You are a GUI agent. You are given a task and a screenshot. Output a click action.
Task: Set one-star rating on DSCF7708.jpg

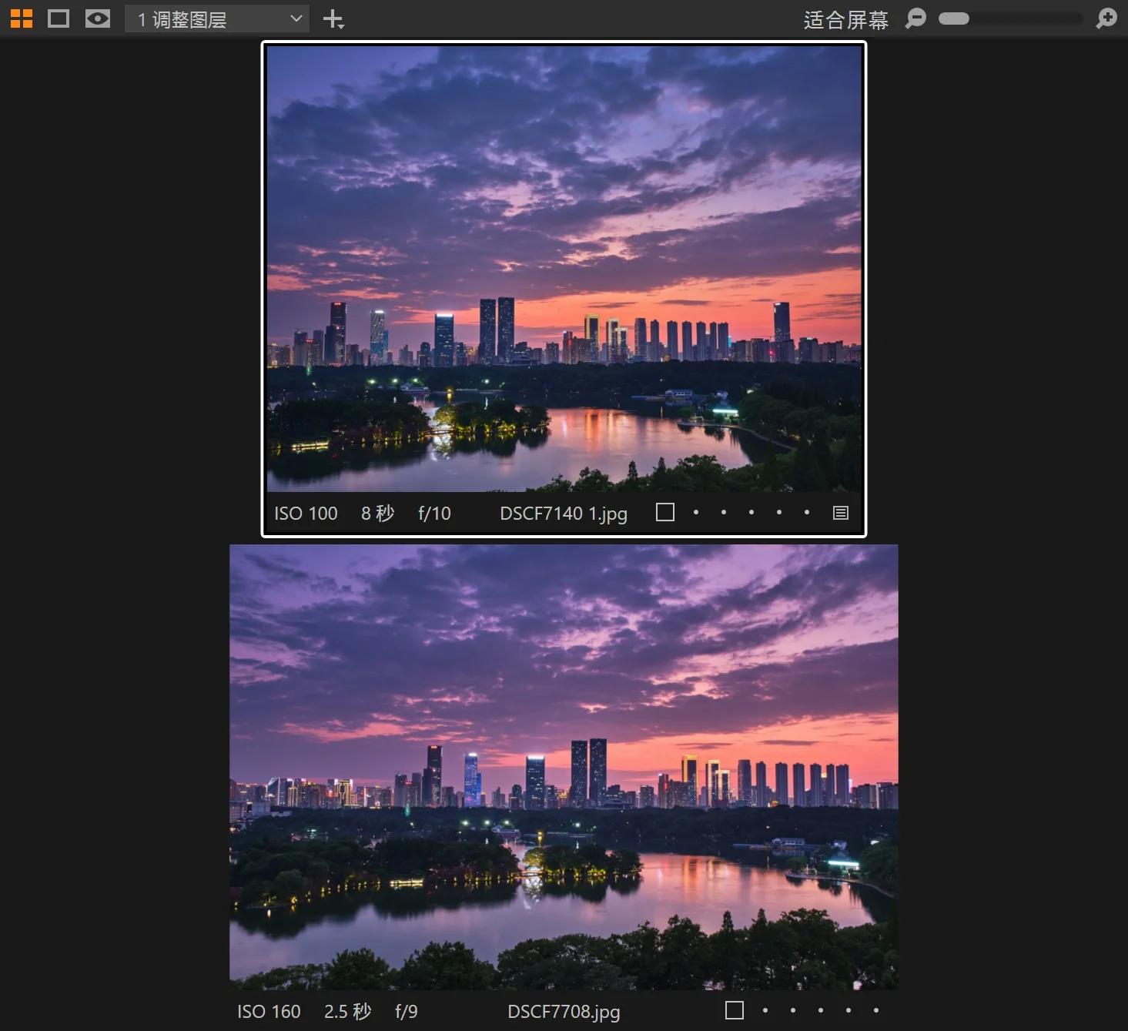click(765, 1010)
